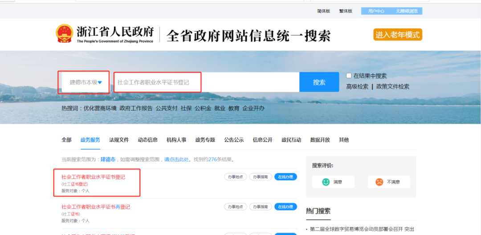
Task: Click 办事地点 for the second result
Action: 235,207
